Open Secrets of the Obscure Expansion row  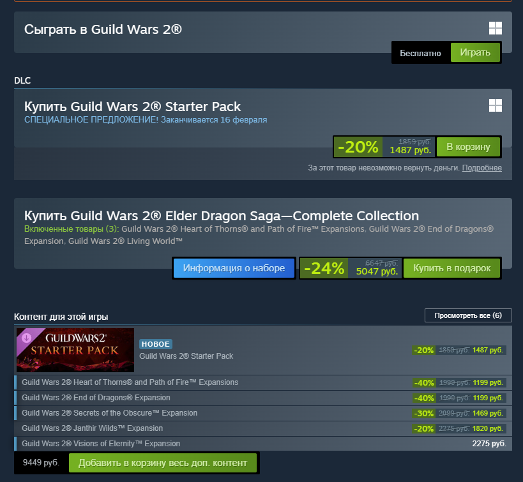[x=263, y=413]
